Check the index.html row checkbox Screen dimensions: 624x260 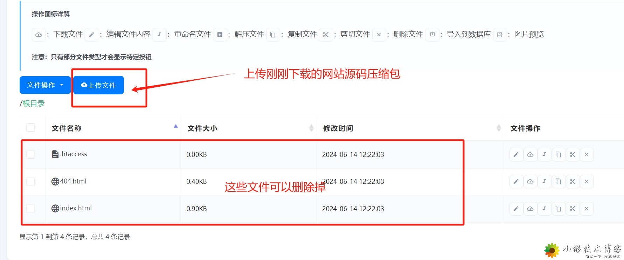point(30,208)
